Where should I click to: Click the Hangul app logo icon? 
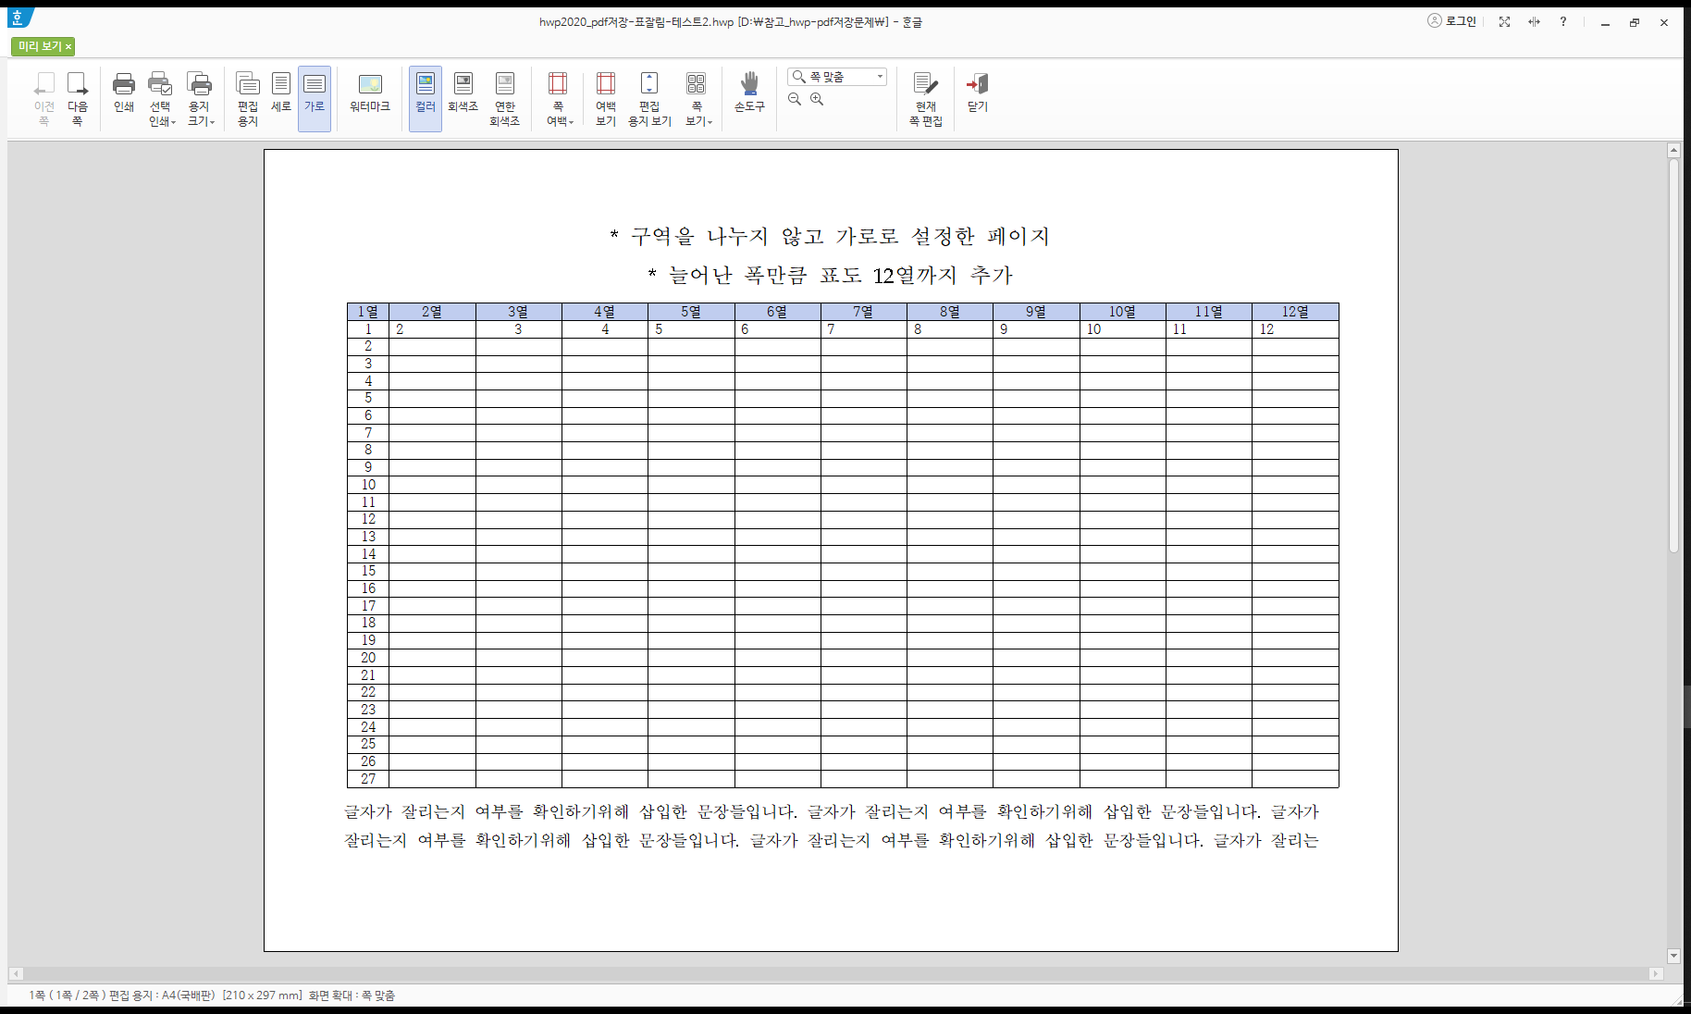click(x=19, y=18)
